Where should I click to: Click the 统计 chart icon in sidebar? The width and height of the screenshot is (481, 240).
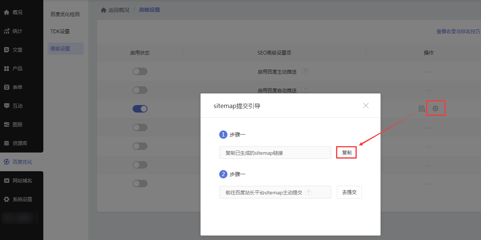pyautogui.click(x=6, y=31)
